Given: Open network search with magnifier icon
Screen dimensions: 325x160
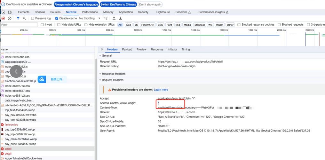Looking at the screenshot, I should pyautogui.click(x=24, y=19).
